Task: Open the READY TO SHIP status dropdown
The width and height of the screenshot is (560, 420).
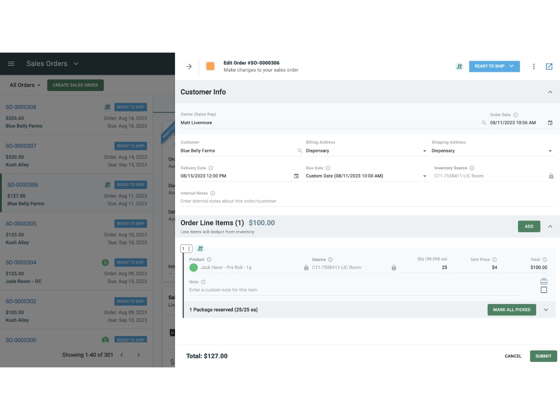Action: click(x=494, y=66)
